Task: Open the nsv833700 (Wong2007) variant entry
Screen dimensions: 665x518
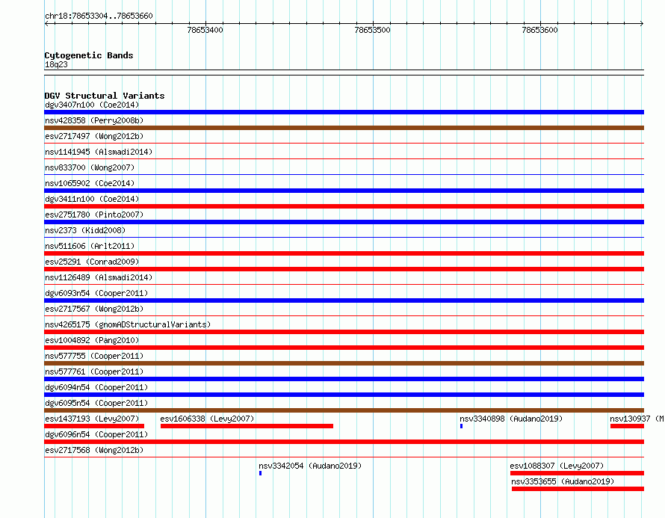Action: click(90, 167)
